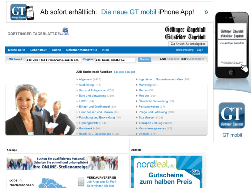This screenshot has width=251, height=188.
Task: Open the Büro und Verwaltung category
Action: click(x=93, y=96)
